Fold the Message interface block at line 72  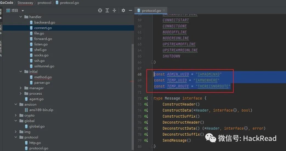point(152,98)
